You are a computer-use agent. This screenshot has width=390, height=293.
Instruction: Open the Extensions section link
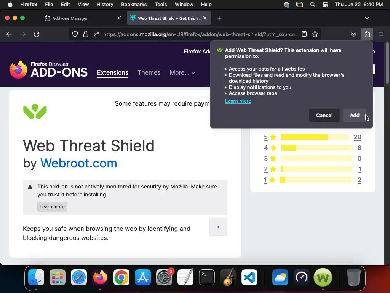click(x=113, y=72)
